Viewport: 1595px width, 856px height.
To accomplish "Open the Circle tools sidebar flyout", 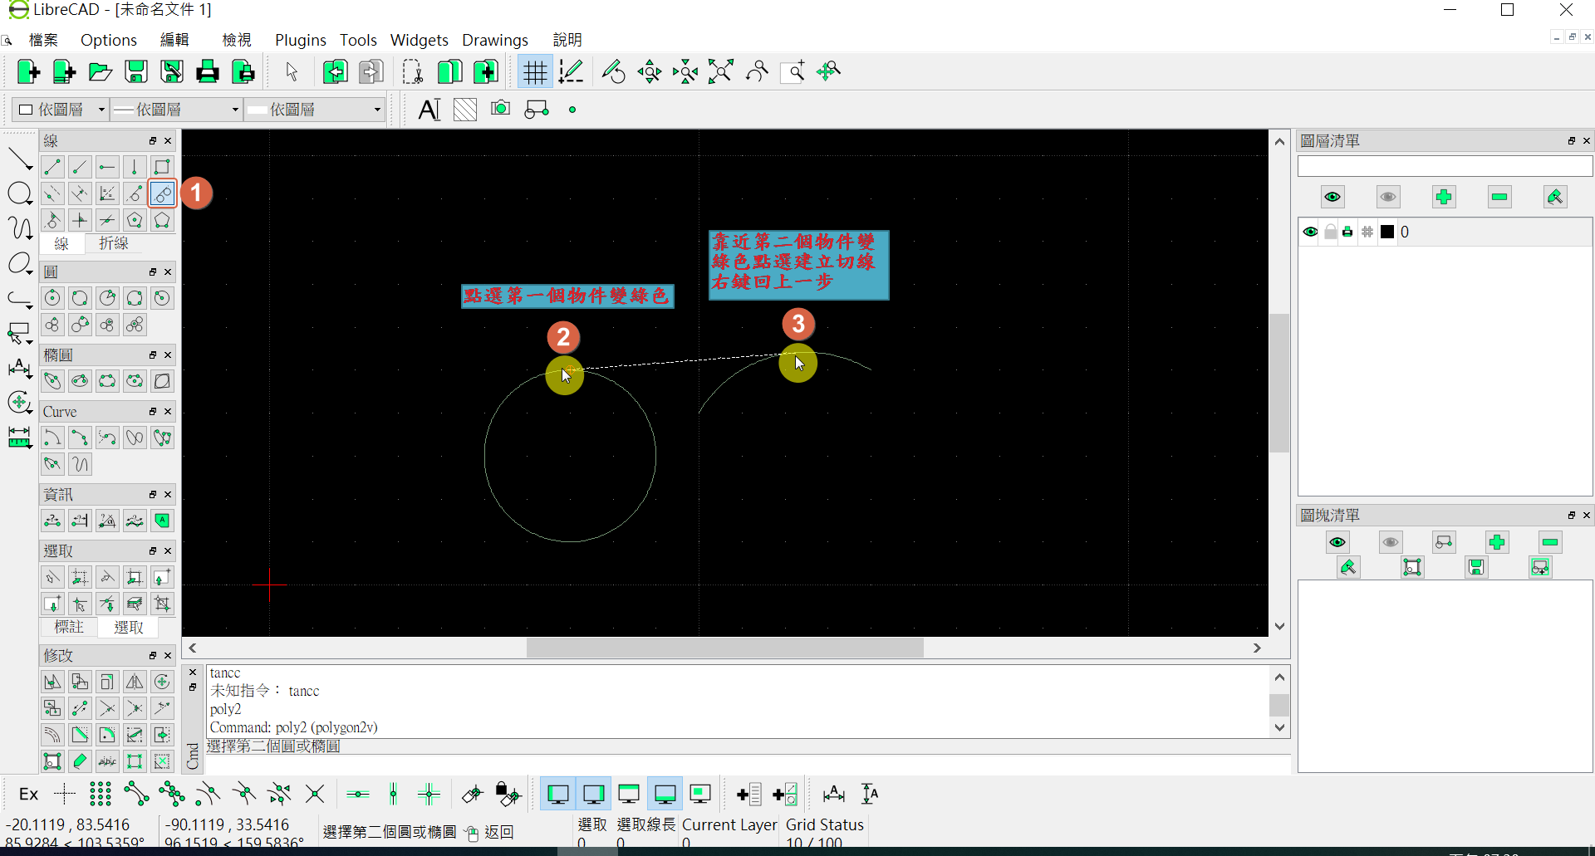I will pos(20,193).
